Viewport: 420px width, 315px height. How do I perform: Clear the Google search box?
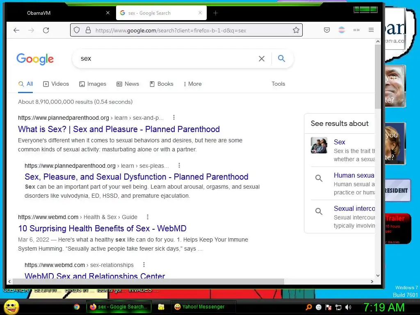[262, 58]
